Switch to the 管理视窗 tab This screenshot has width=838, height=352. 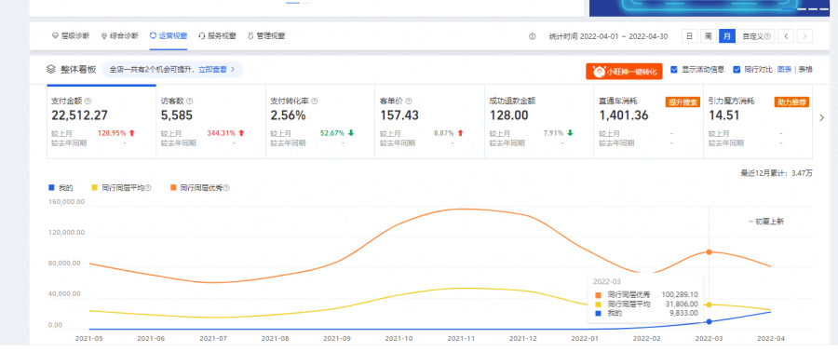[x=266, y=36]
